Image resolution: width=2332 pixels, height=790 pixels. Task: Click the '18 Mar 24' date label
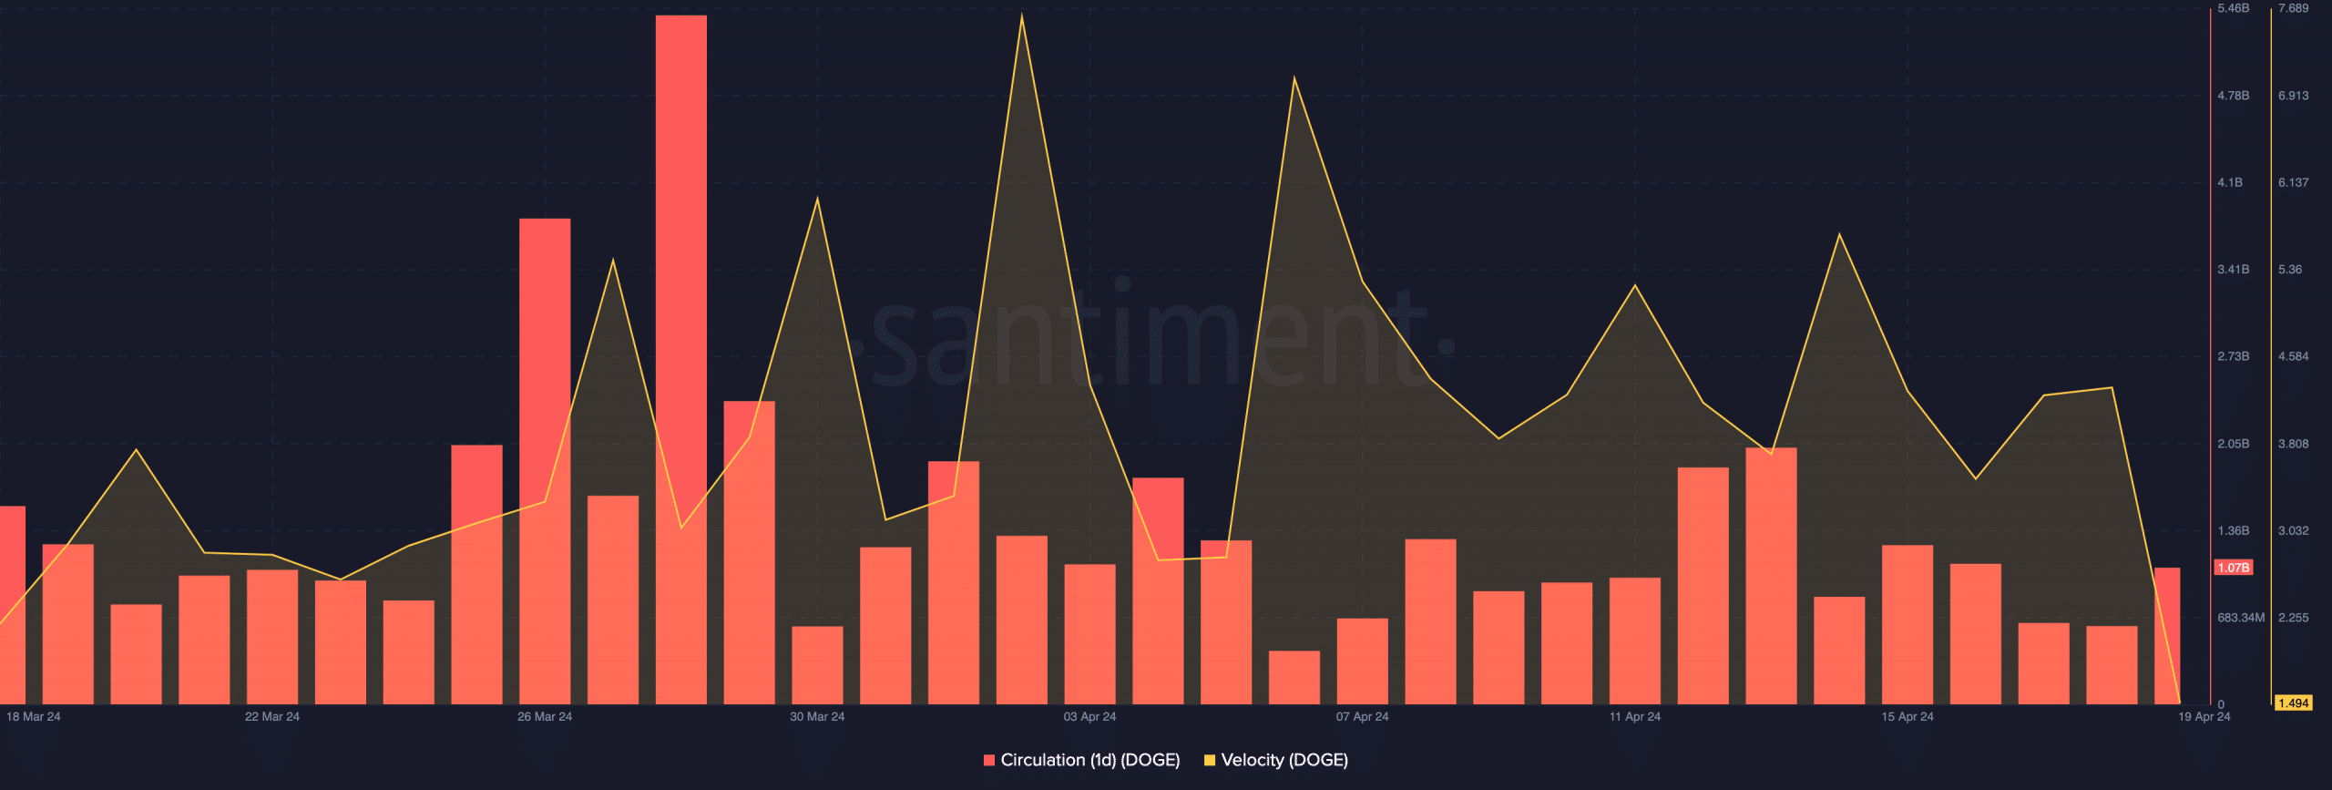(x=34, y=717)
